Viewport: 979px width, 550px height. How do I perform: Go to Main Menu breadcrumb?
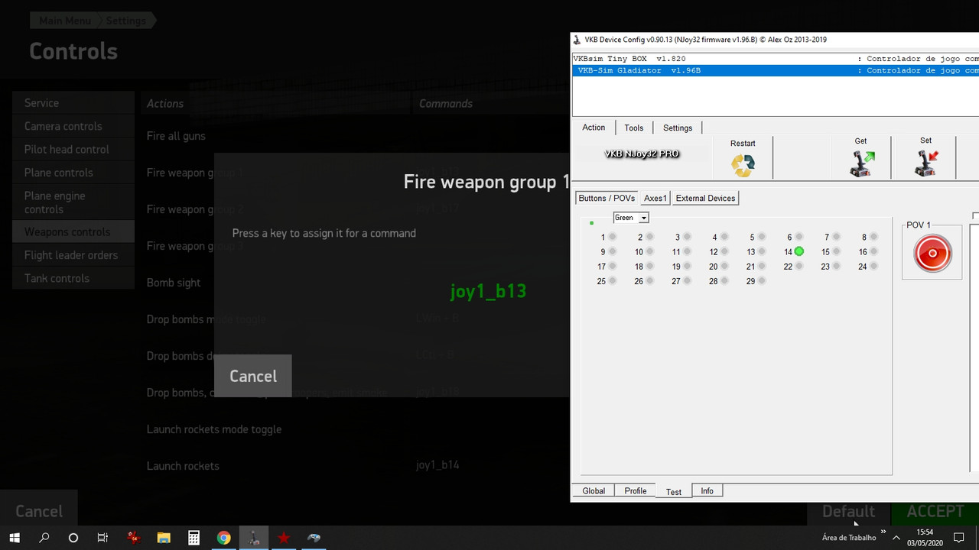pyautogui.click(x=65, y=21)
